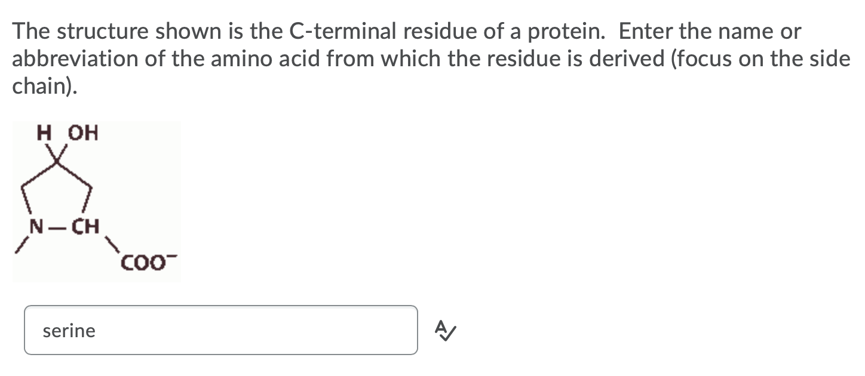This screenshot has width=865, height=376.
Task: Select the word serine in the answer field
Action: [x=69, y=331]
